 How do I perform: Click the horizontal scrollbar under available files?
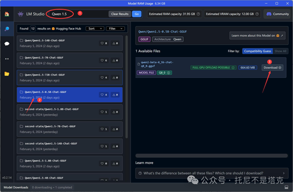pyautogui.click(x=212, y=156)
